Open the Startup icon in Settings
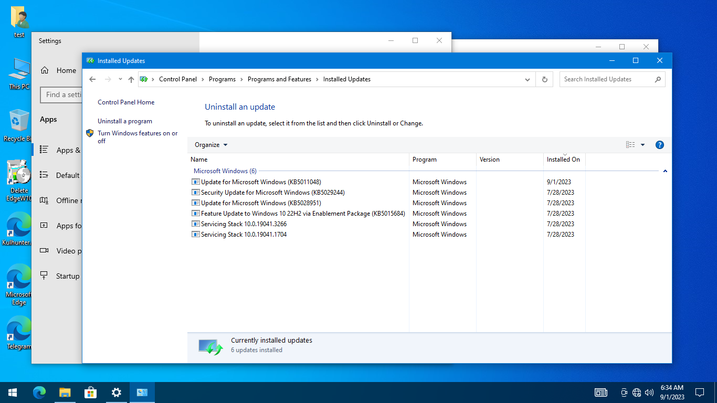717x403 pixels. [44, 276]
